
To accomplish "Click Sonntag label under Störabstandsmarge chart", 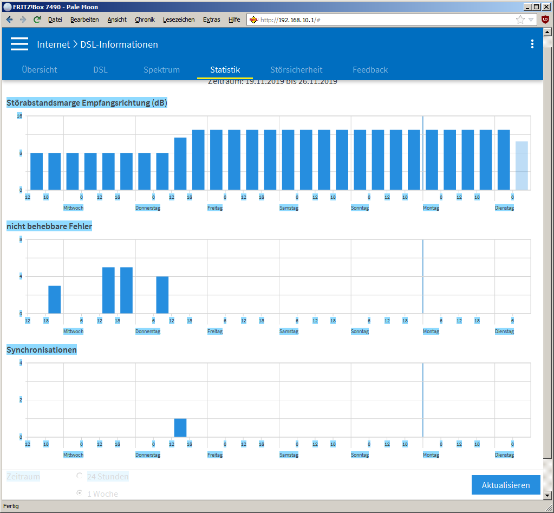I will click(x=360, y=208).
